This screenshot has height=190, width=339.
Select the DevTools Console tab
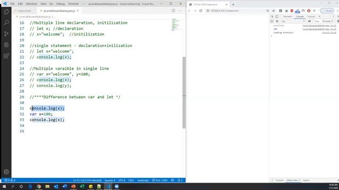[300, 16]
